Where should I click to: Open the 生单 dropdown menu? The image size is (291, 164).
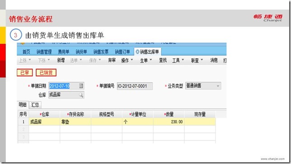coord(146,60)
